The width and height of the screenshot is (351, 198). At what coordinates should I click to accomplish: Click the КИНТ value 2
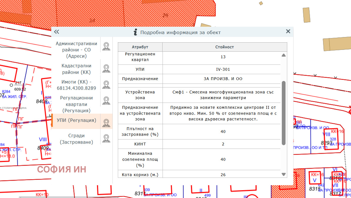pyautogui.click(x=223, y=144)
